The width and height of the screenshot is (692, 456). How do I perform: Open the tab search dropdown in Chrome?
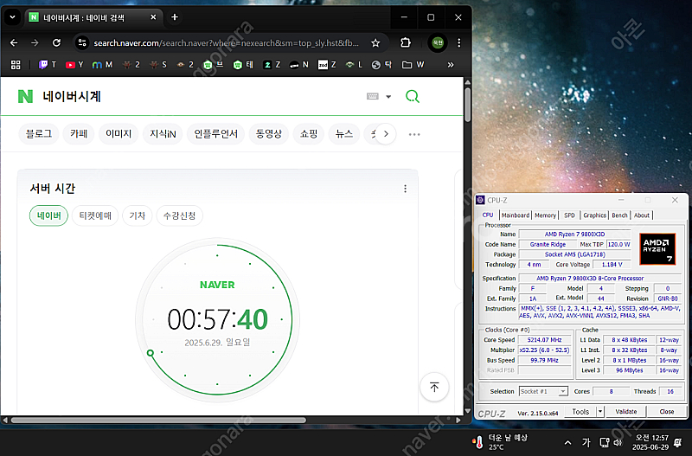pyautogui.click(x=12, y=17)
